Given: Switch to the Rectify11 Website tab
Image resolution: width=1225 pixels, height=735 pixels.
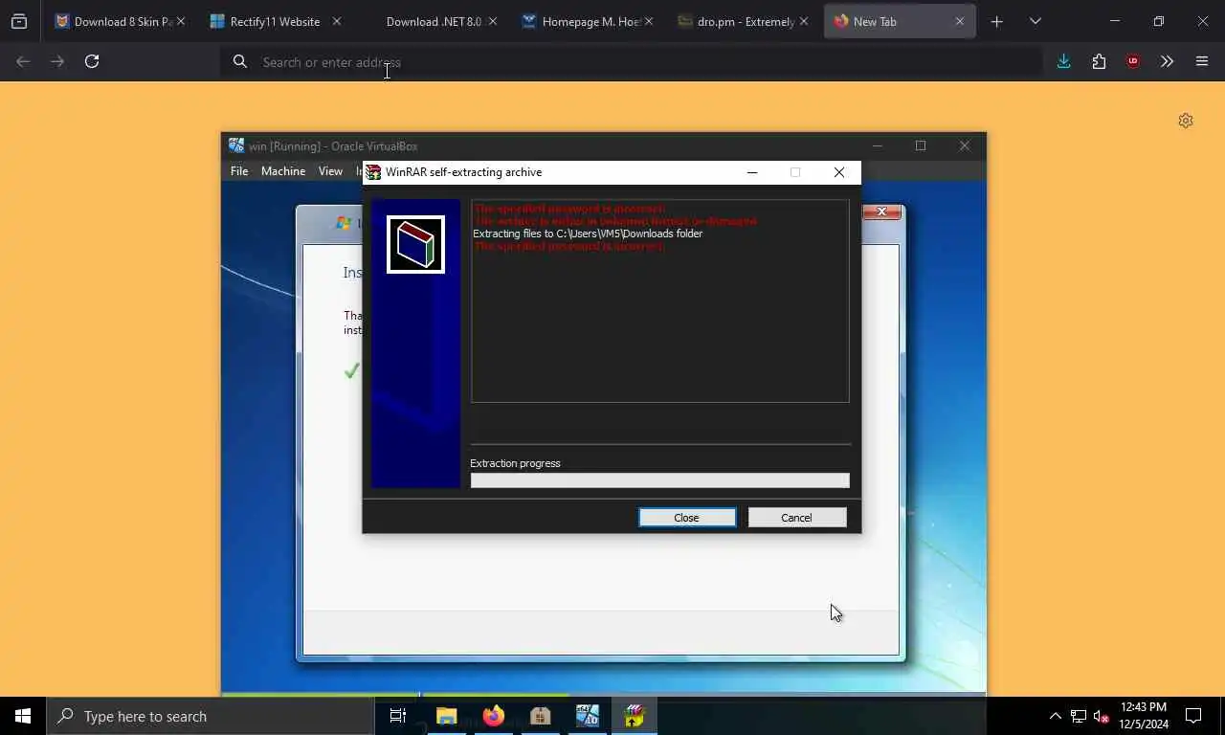Looking at the screenshot, I should tap(275, 21).
